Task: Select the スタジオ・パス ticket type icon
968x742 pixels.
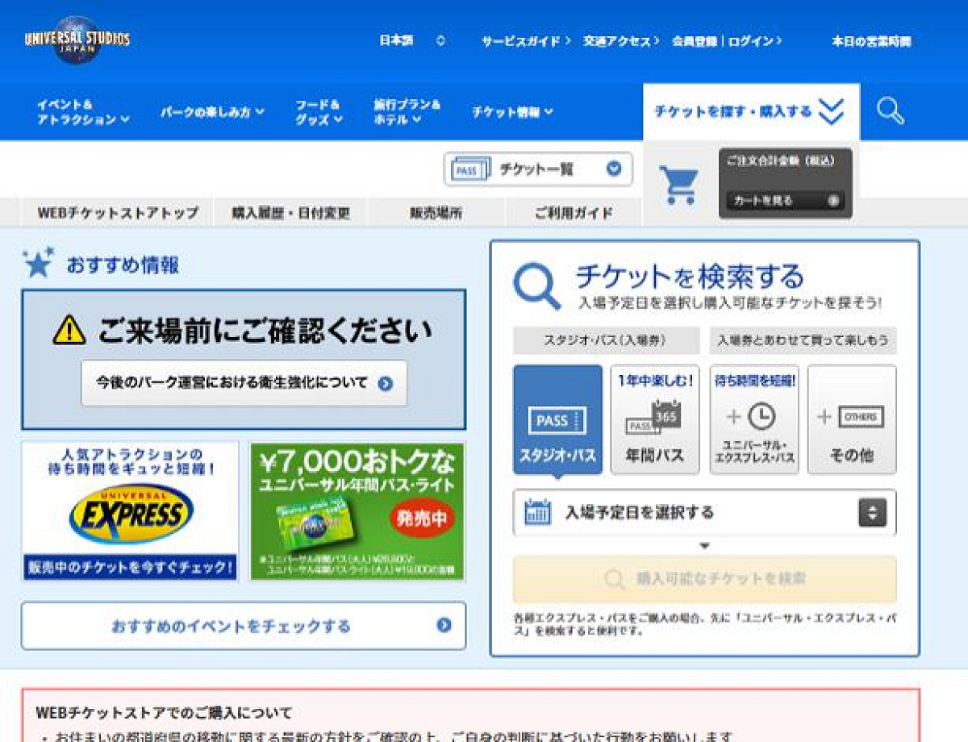Action: tap(557, 419)
